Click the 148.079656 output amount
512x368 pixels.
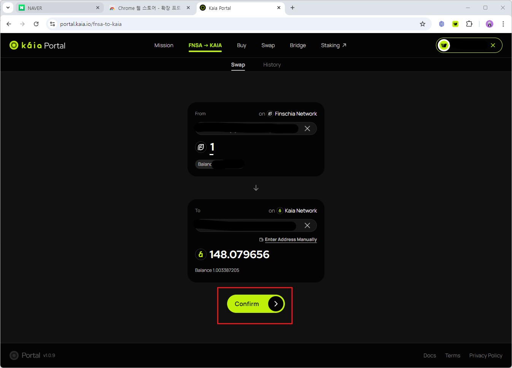(x=239, y=254)
